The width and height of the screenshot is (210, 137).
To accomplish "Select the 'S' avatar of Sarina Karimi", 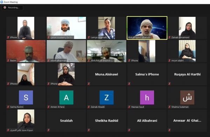I will pyautogui.click(x=26, y=97).
